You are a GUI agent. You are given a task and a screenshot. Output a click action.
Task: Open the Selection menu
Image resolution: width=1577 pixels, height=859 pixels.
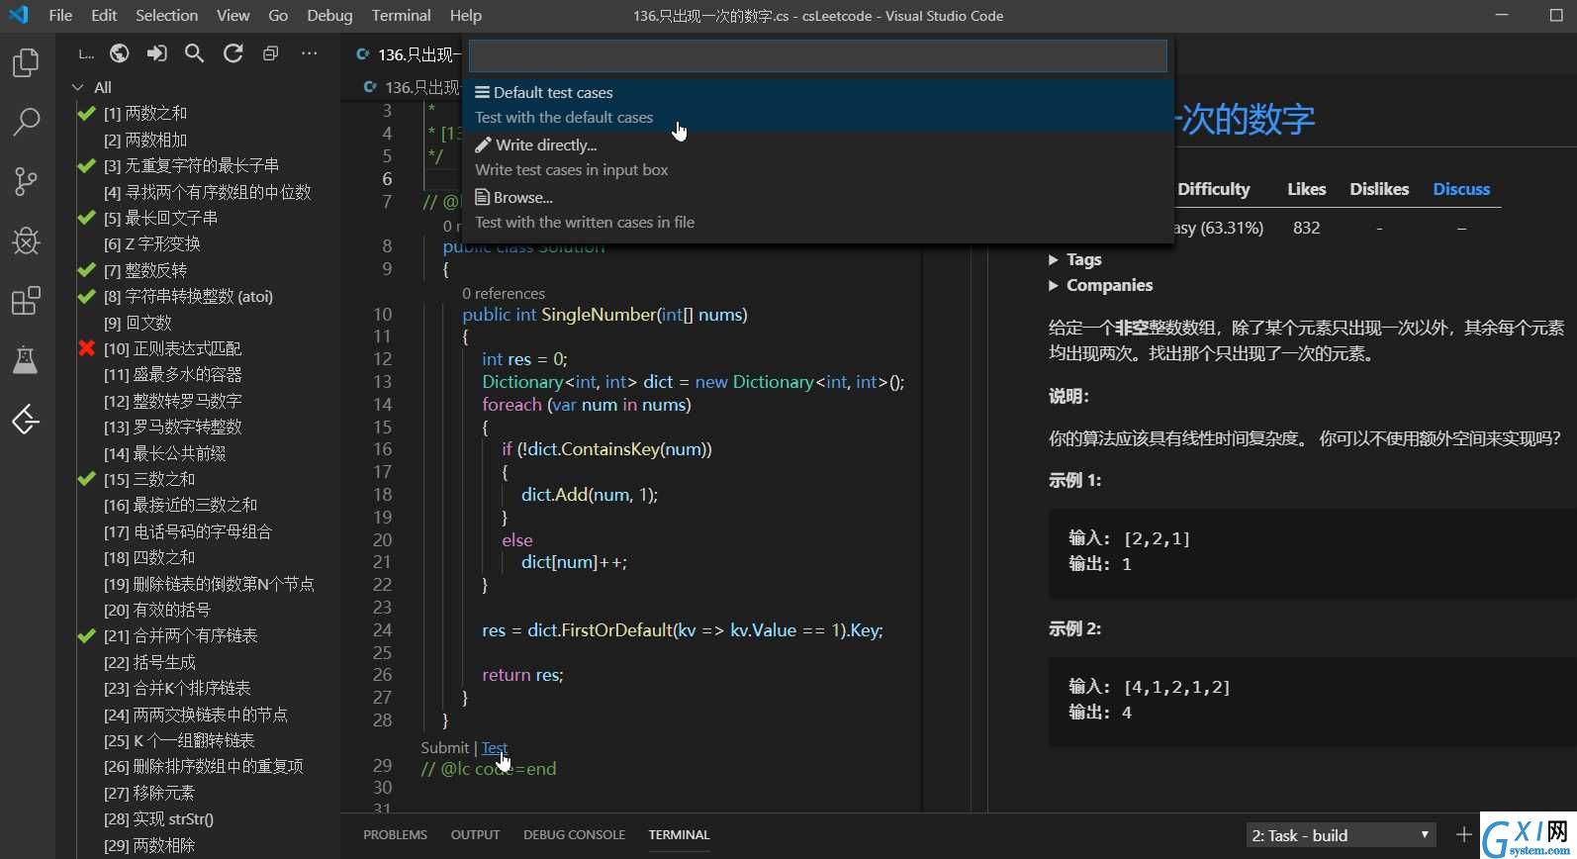(166, 15)
